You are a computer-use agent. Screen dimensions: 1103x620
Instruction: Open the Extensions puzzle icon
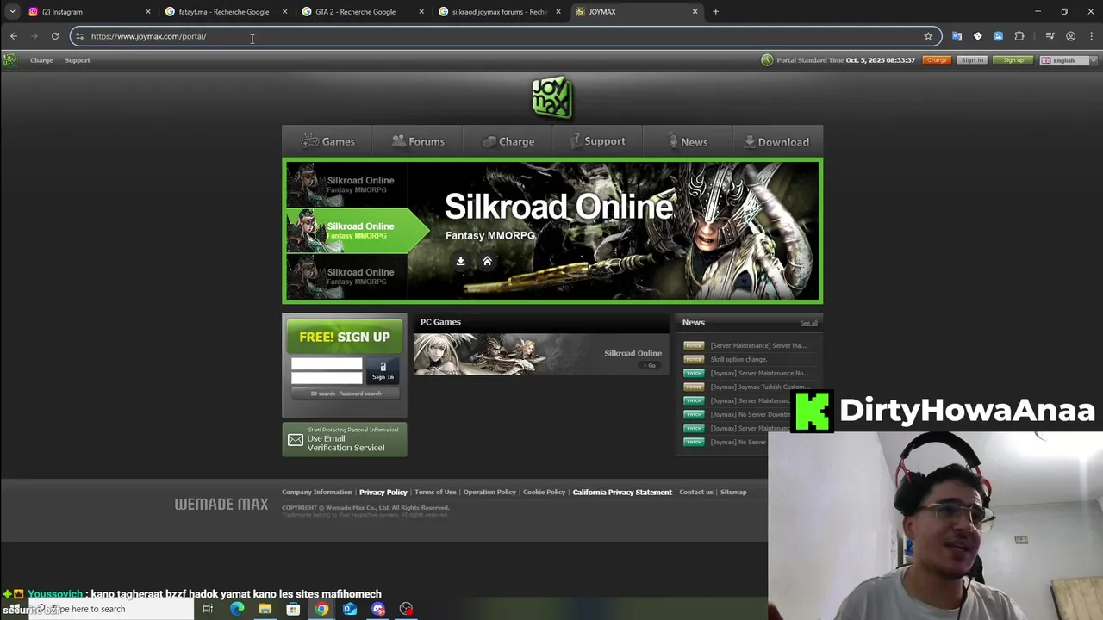click(1019, 36)
